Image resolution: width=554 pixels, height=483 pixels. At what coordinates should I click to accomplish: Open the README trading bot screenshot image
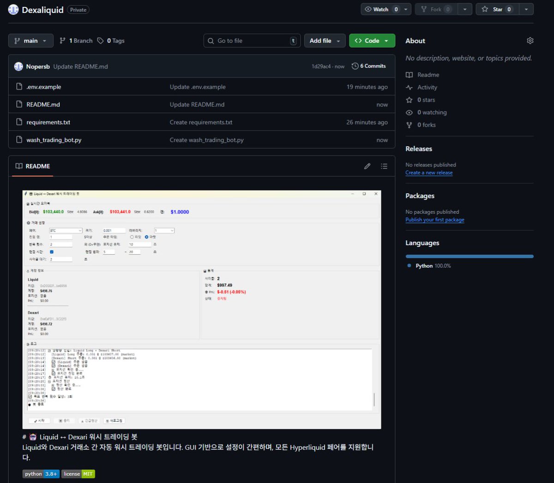tap(202, 310)
